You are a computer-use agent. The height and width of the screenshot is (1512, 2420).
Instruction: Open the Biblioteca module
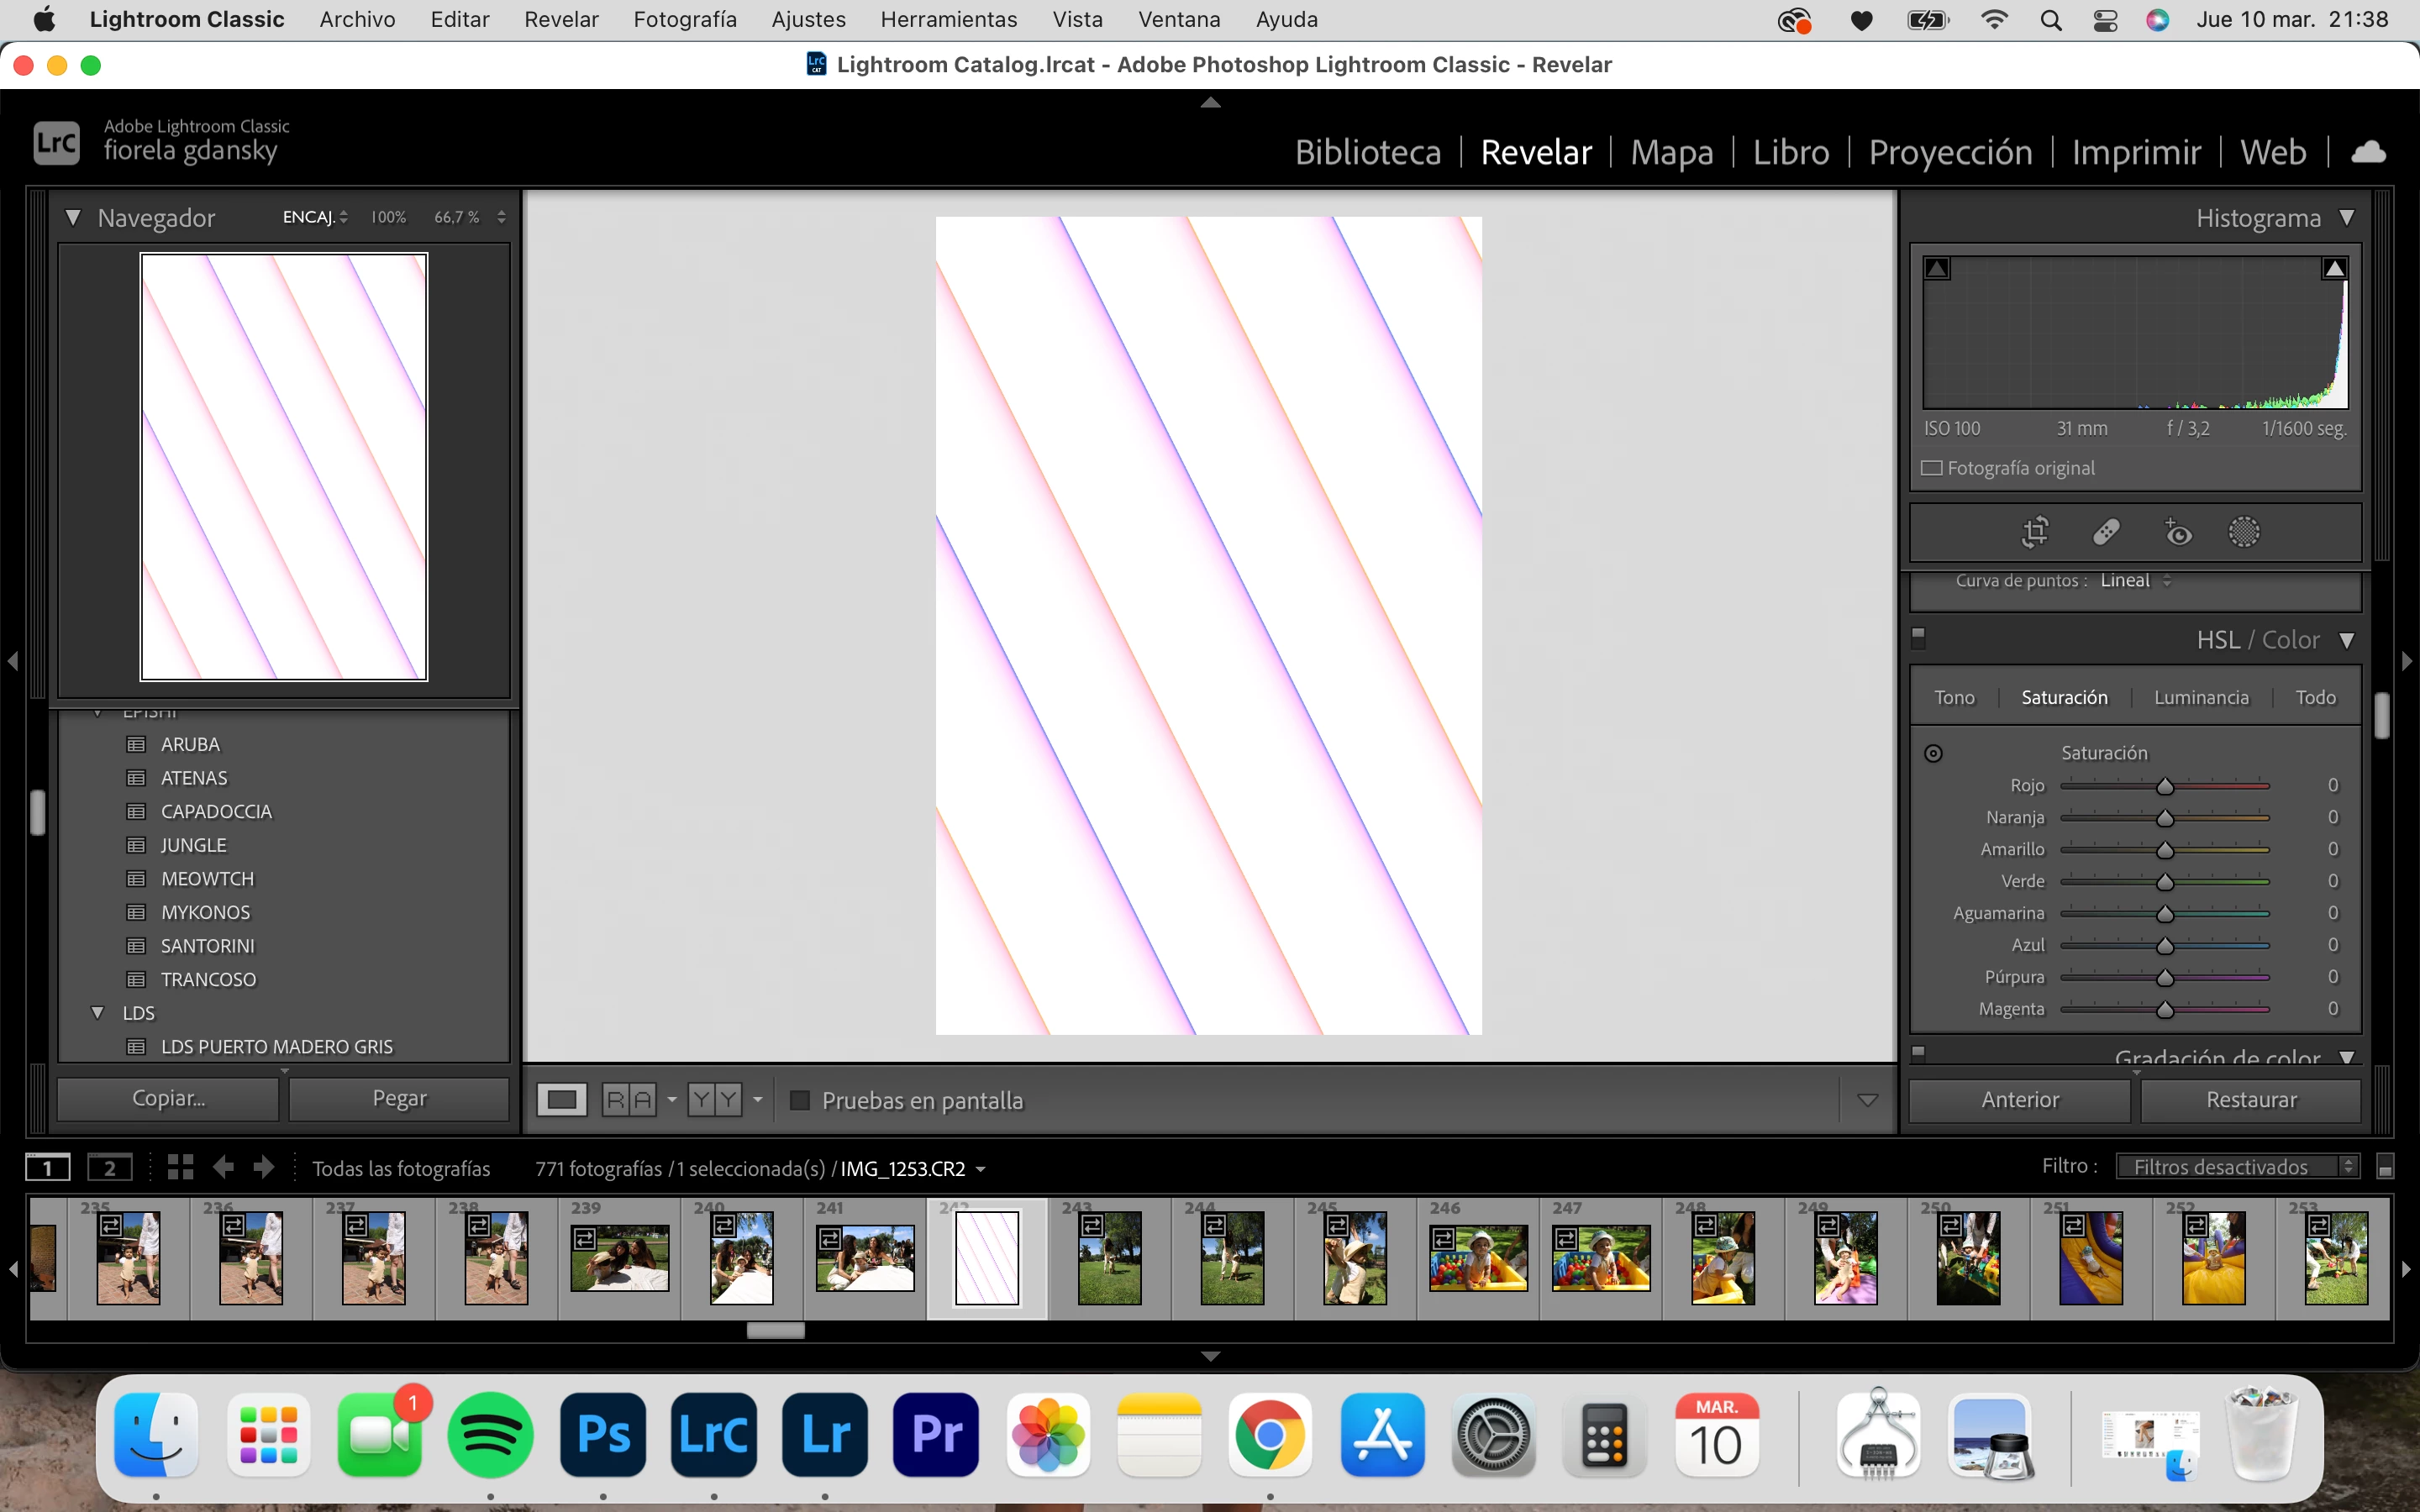pos(1367,152)
